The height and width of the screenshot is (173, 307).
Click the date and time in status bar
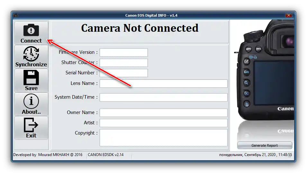(x=256, y=155)
